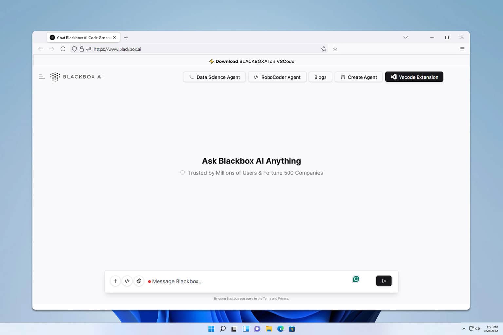Click the site permissions icon in the address bar

(x=89, y=49)
